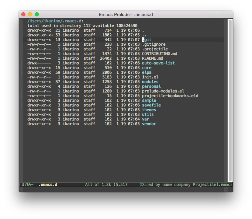Open the utils directory
Viewport: 252px width, 219px height.
[148, 114]
